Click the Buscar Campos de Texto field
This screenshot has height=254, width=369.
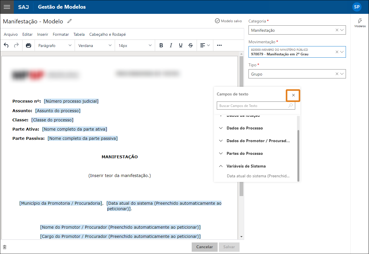click(x=253, y=106)
